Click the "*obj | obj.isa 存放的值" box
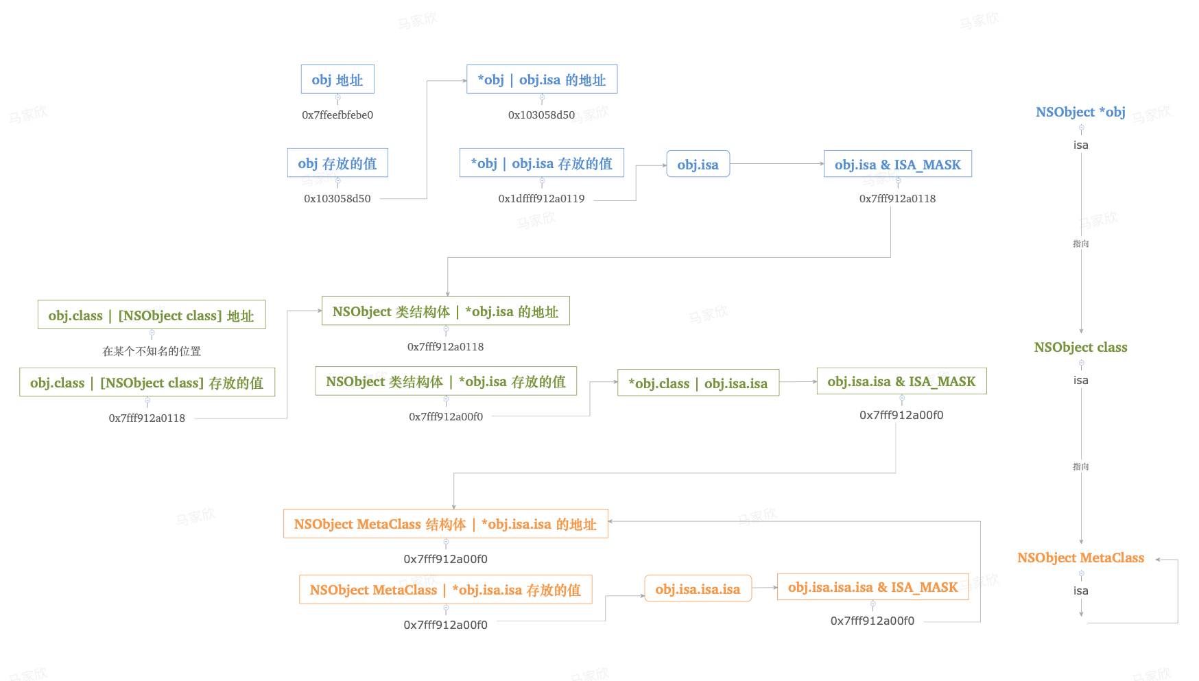This screenshot has height=681, width=1199. tap(541, 163)
